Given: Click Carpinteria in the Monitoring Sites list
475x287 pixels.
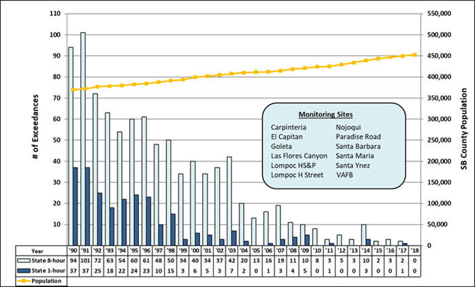Looking at the screenshot, I should [289, 126].
